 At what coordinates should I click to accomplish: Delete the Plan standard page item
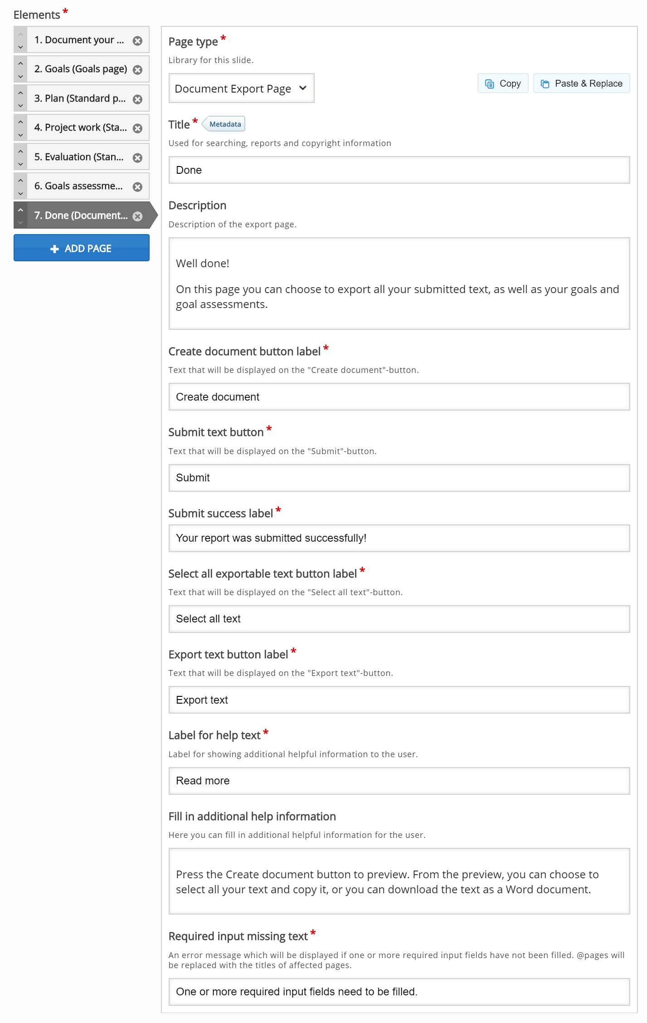tap(137, 99)
